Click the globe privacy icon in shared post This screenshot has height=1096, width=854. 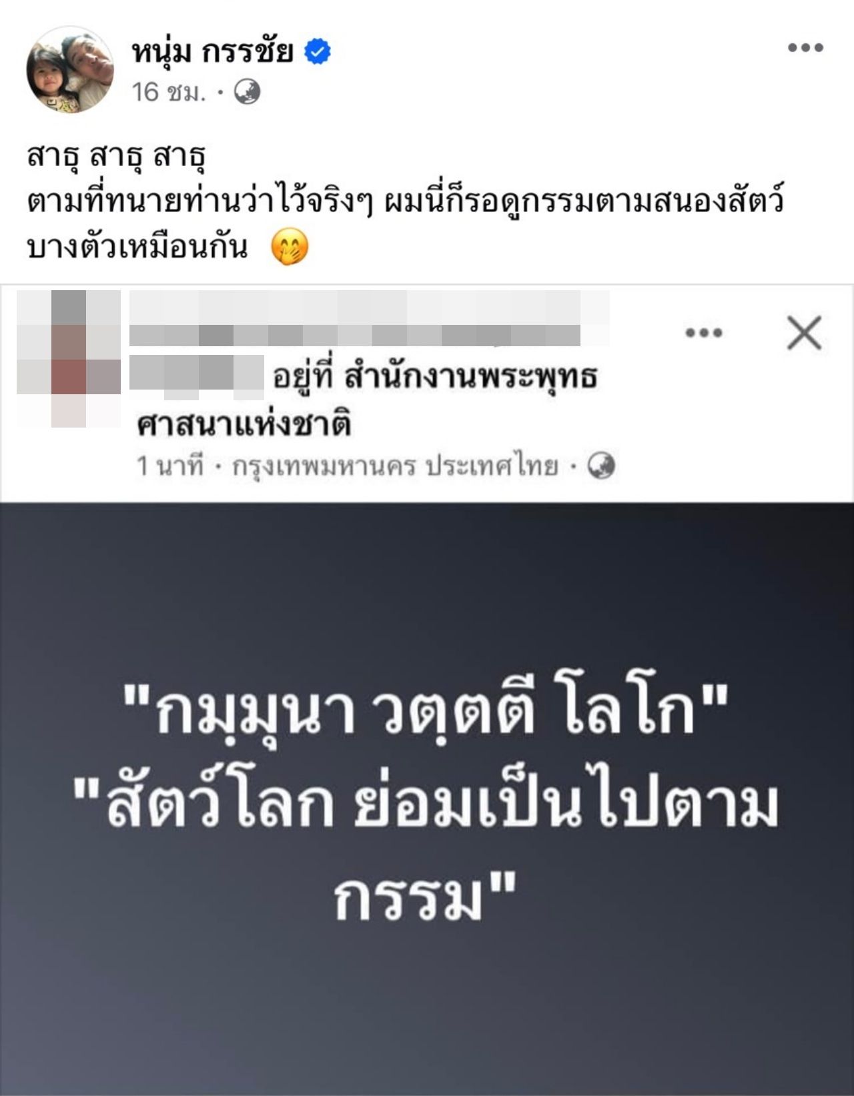(x=601, y=466)
